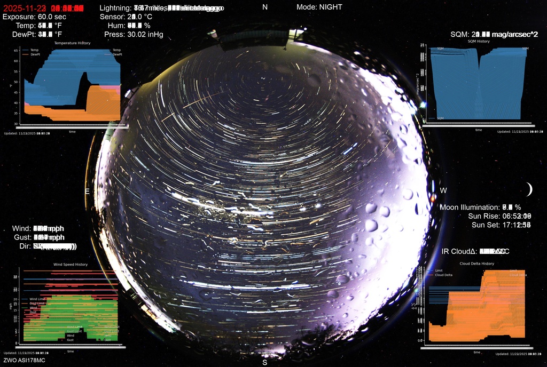Screen dimensions: 547x367
Task: Click the Lightning distance readout
Action: (162, 8)
